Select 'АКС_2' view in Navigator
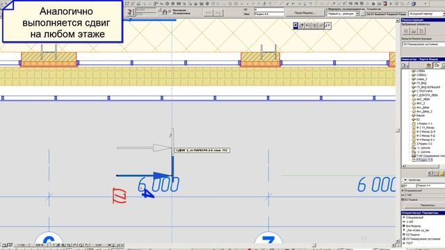 tap(421, 103)
